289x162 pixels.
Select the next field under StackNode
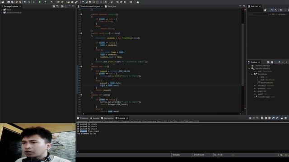[x=267, y=80]
